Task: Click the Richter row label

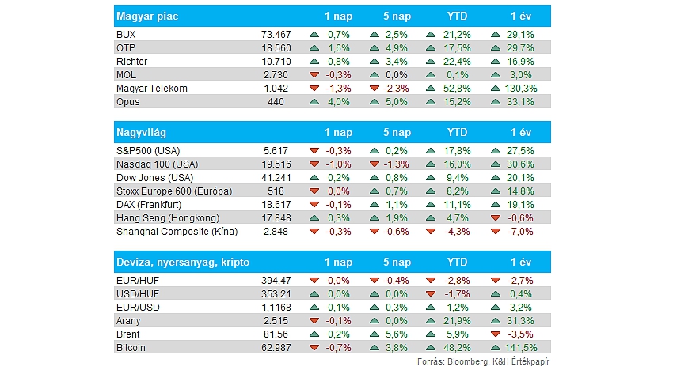Action: (x=131, y=61)
